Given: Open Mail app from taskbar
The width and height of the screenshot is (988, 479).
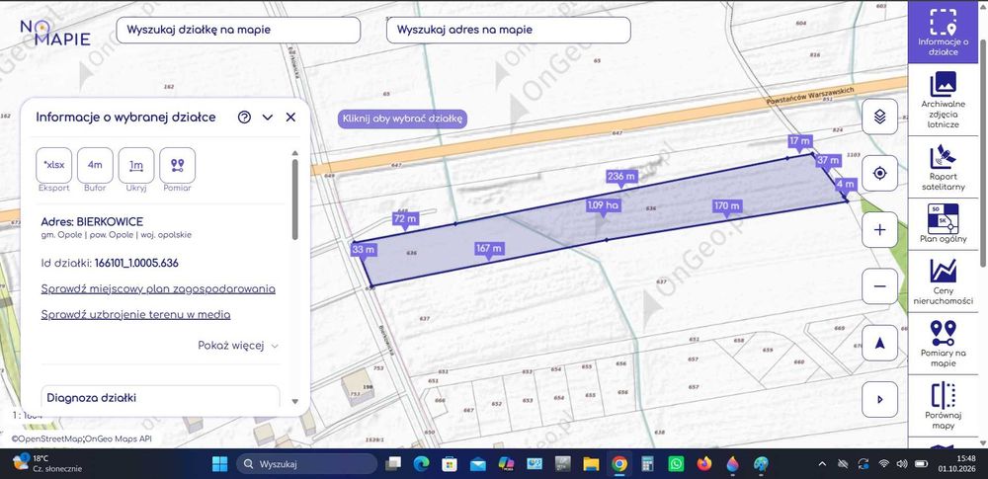Looking at the screenshot, I should [x=478, y=464].
